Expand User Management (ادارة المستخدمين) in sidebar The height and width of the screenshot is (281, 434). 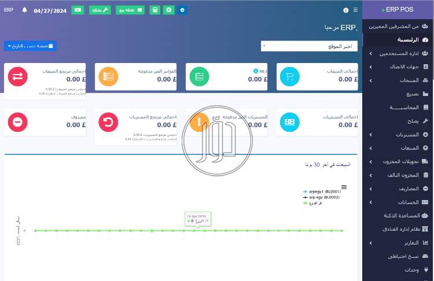point(398,53)
